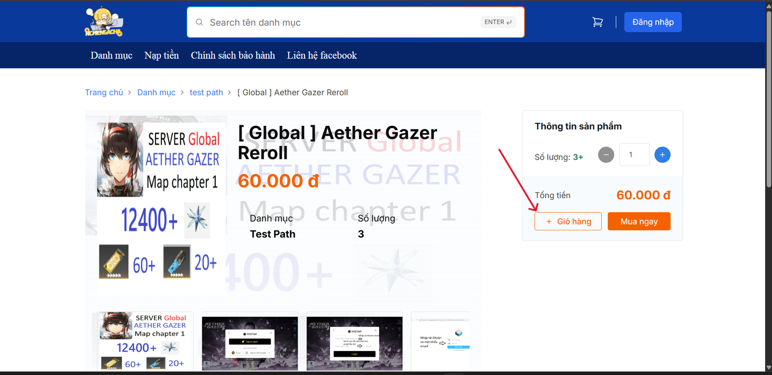The image size is (772, 375).
Task: Go to Danh mục breadcrumb link
Action: pyautogui.click(x=156, y=93)
